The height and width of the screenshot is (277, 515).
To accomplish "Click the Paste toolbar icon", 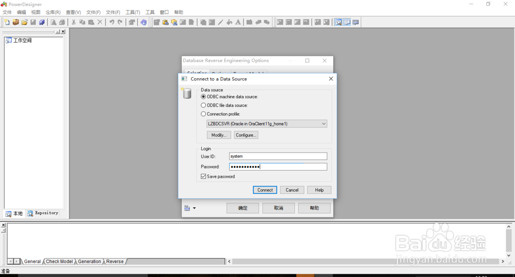I will [91, 22].
